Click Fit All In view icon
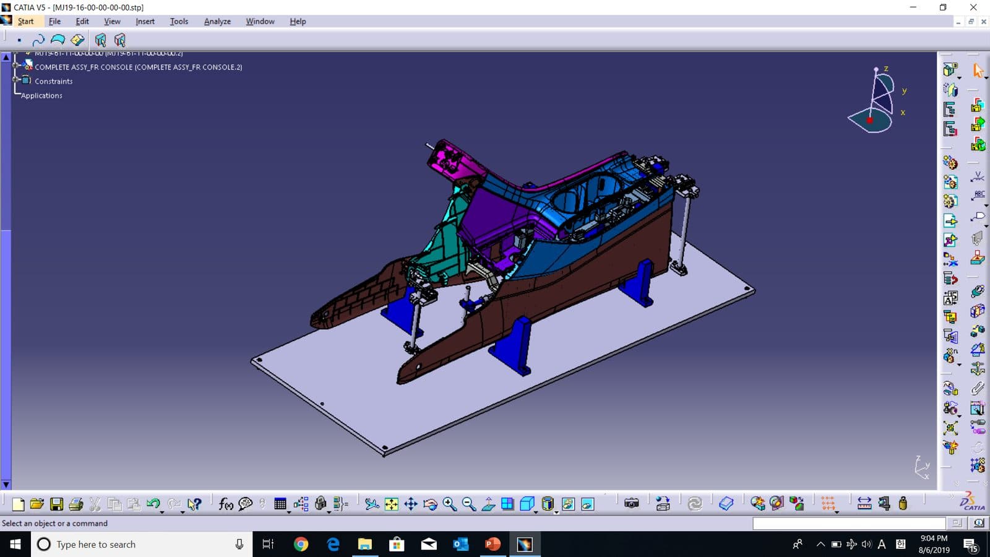The height and width of the screenshot is (557, 990). click(x=392, y=504)
